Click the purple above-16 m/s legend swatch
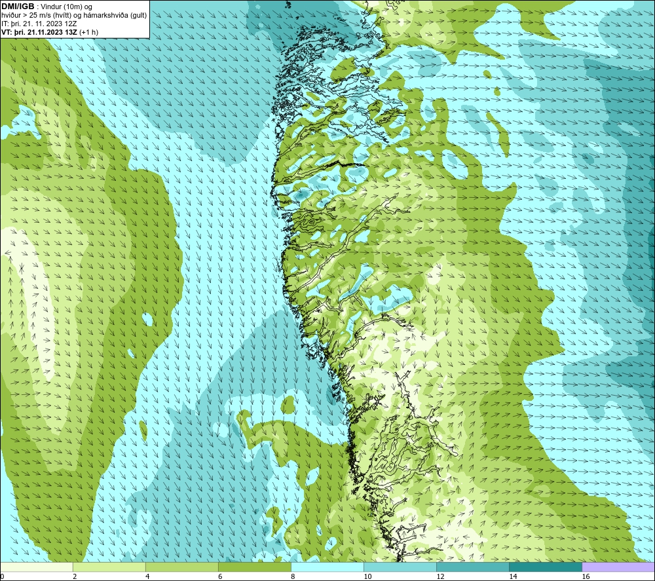655x581 pixels. click(x=618, y=567)
